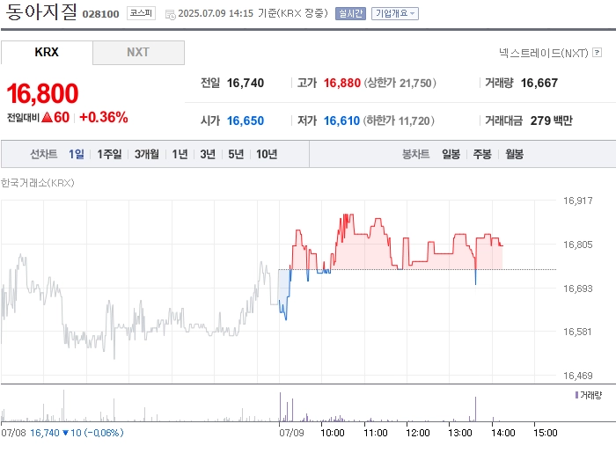Click the current price 16,800

(42, 93)
